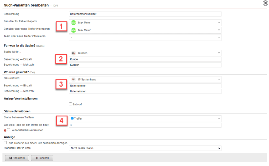Viewport: 269px width, 166px height.
Task: Click the Speichern button
Action: click(17, 158)
